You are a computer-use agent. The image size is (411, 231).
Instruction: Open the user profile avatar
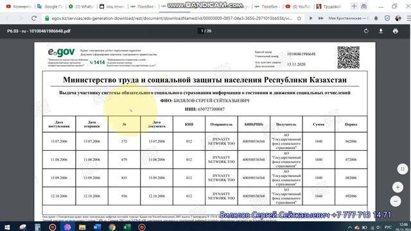[398, 19]
